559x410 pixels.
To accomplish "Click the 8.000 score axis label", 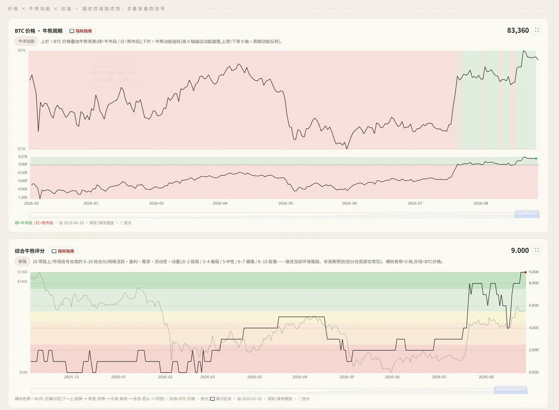I will coord(534,283).
